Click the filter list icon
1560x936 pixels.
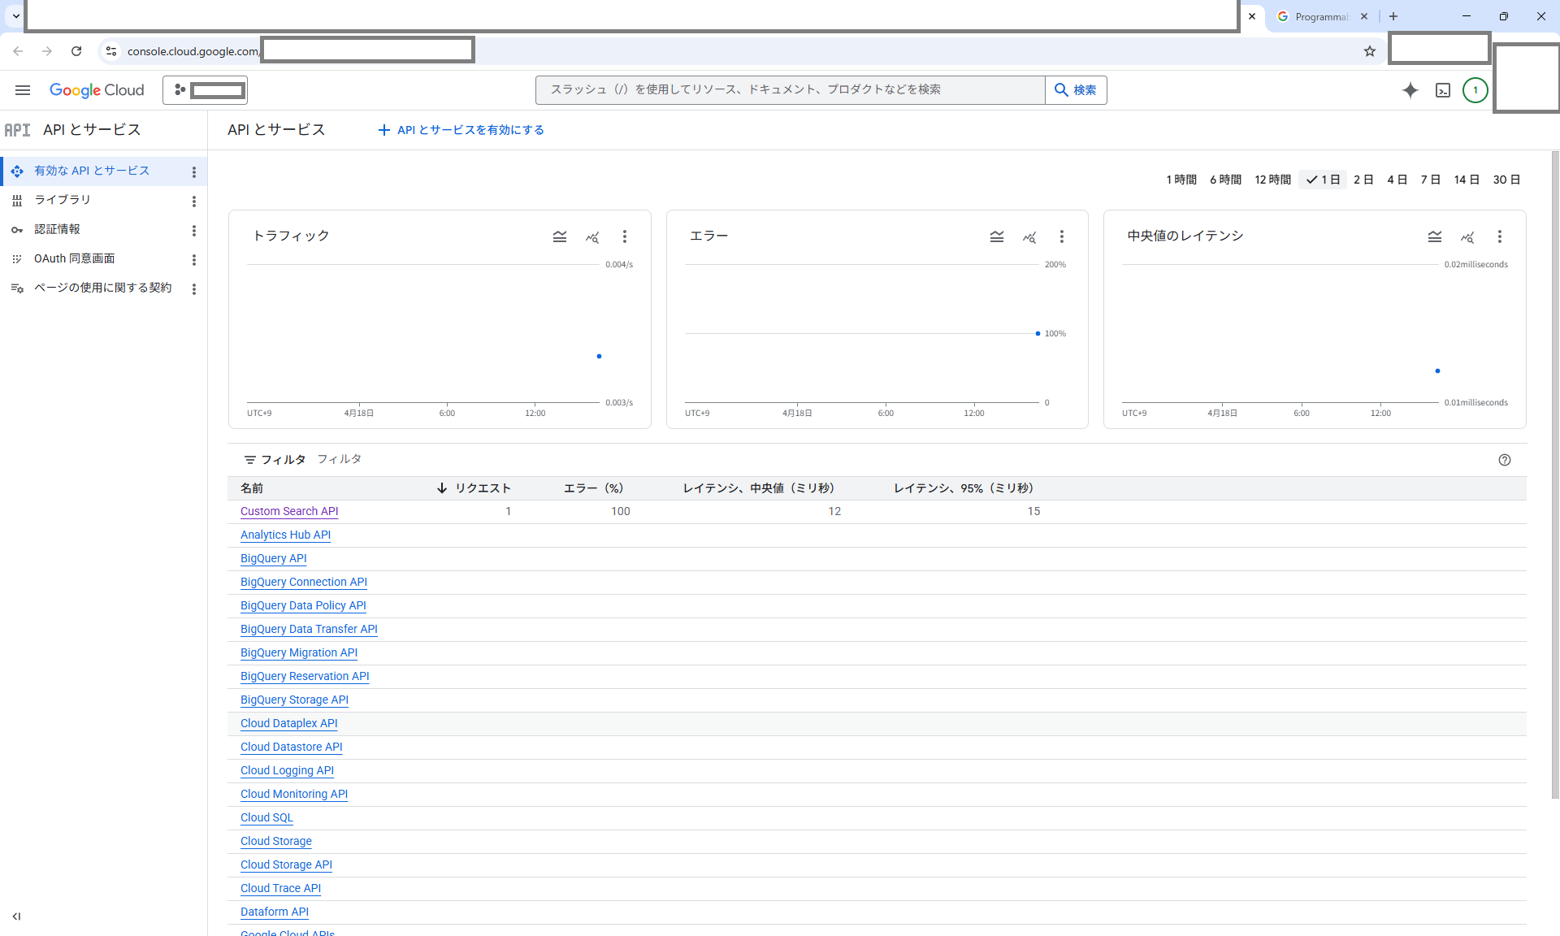(250, 460)
